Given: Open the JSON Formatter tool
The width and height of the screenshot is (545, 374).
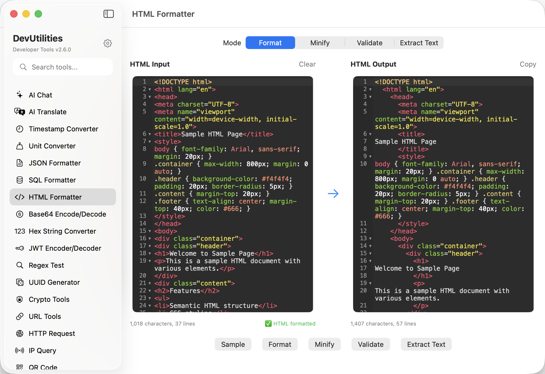Looking at the screenshot, I should [x=55, y=163].
